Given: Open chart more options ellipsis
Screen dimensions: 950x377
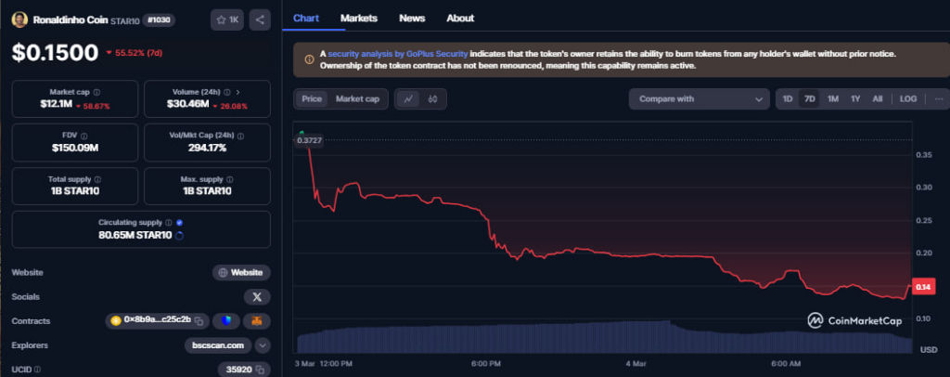Looking at the screenshot, I should 939,98.
